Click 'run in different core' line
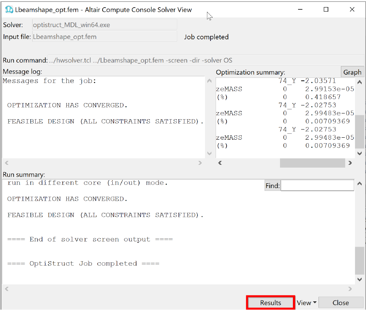366x310 pixels. click(x=87, y=183)
